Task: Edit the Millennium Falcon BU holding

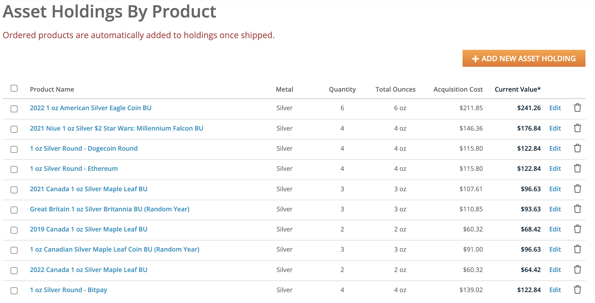Action: pyautogui.click(x=555, y=128)
